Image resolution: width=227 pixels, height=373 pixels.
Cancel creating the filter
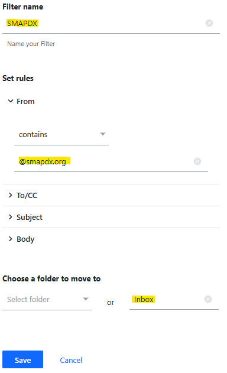click(x=71, y=360)
